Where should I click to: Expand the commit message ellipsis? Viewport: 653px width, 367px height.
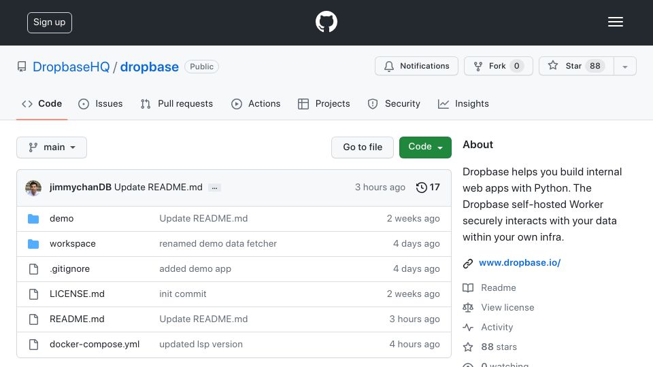coord(214,188)
